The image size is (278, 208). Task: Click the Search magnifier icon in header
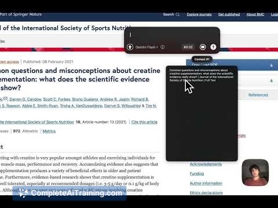pyautogui.click(x=178, y=14)
